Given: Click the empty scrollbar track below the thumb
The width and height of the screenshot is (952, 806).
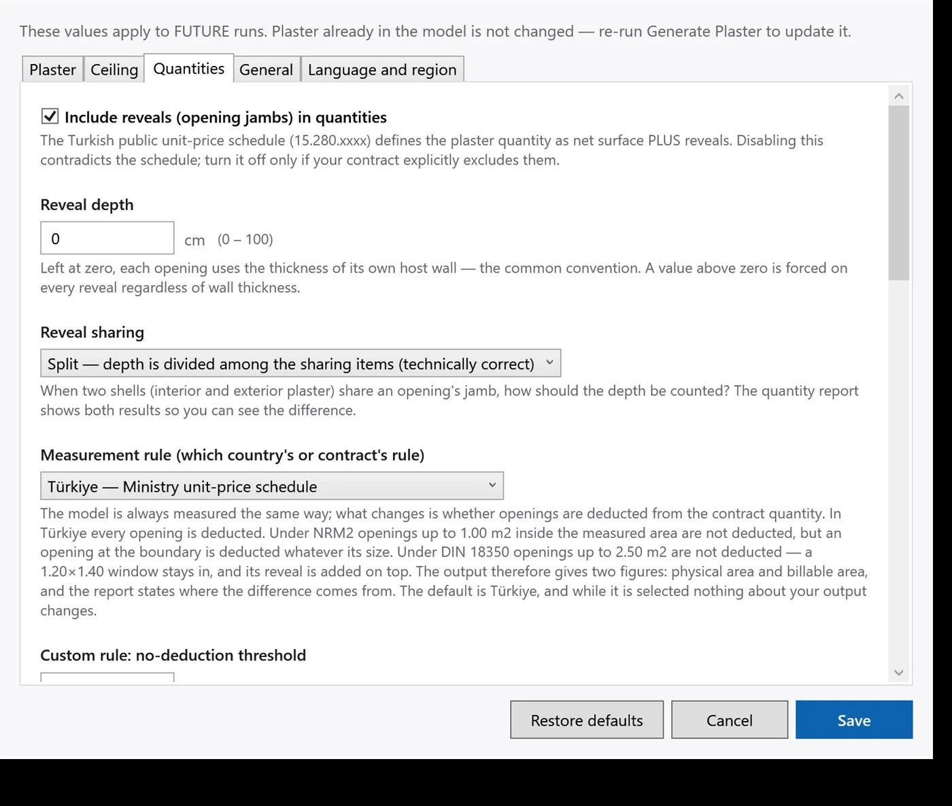Looking at the screenshot, I should tap(899, 471).
